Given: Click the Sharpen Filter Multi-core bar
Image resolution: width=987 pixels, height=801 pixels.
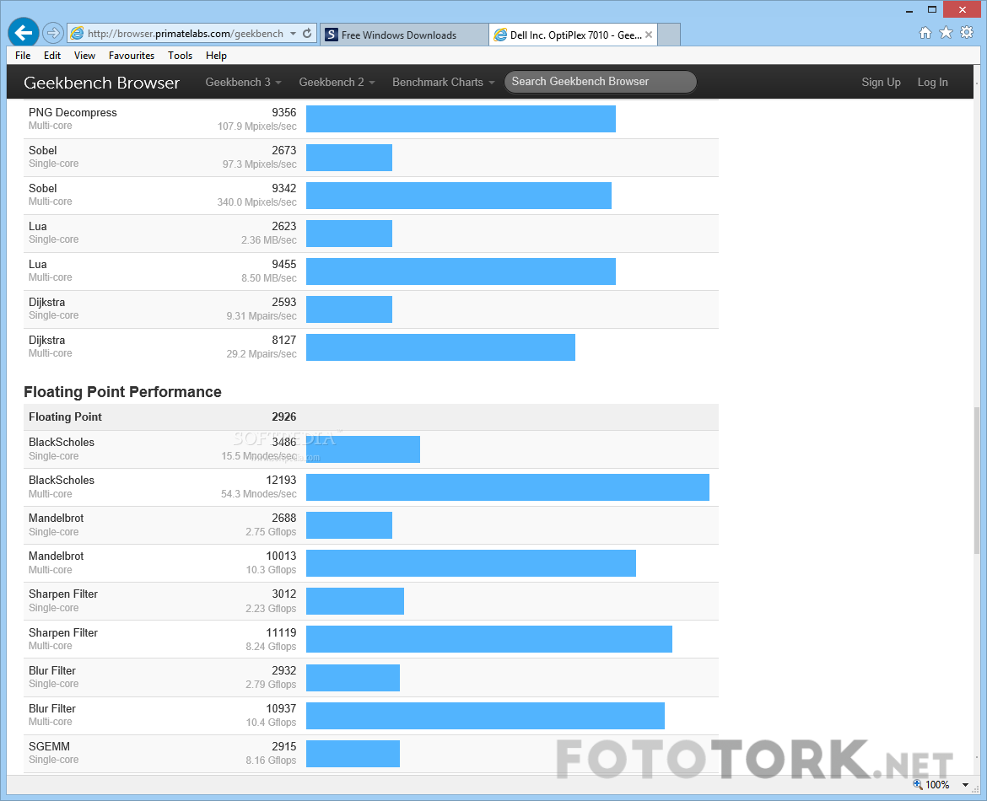Looking at the screenshot, I should click(x=489, y=639).
